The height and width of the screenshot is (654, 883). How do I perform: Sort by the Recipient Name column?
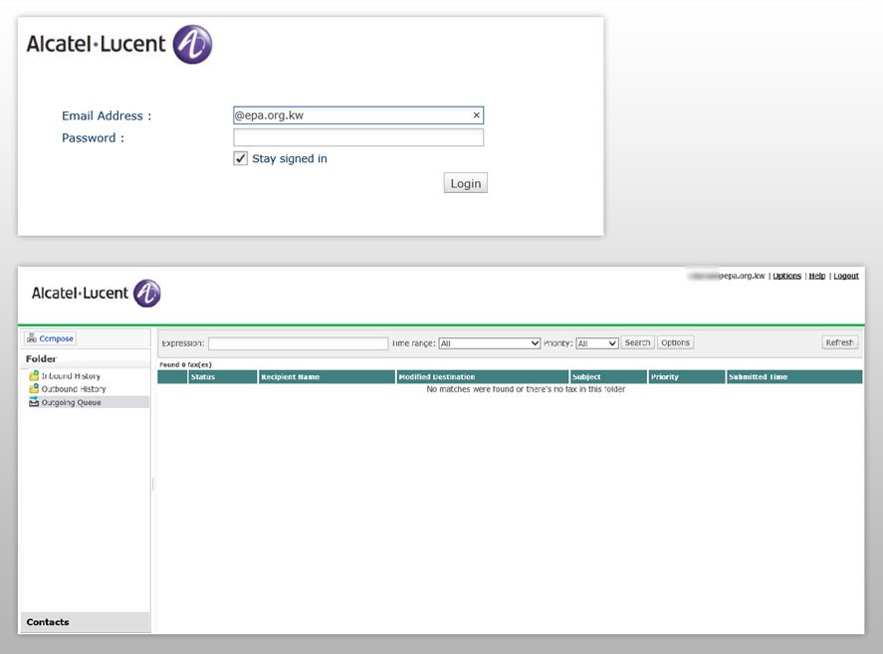click(327, 377)
